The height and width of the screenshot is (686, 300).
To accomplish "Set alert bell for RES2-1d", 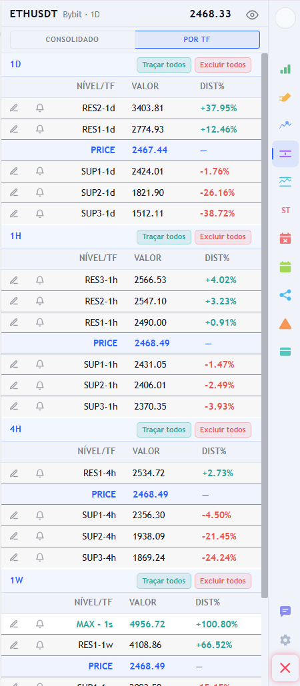I will pyautogui.click(x=40, y=108).
